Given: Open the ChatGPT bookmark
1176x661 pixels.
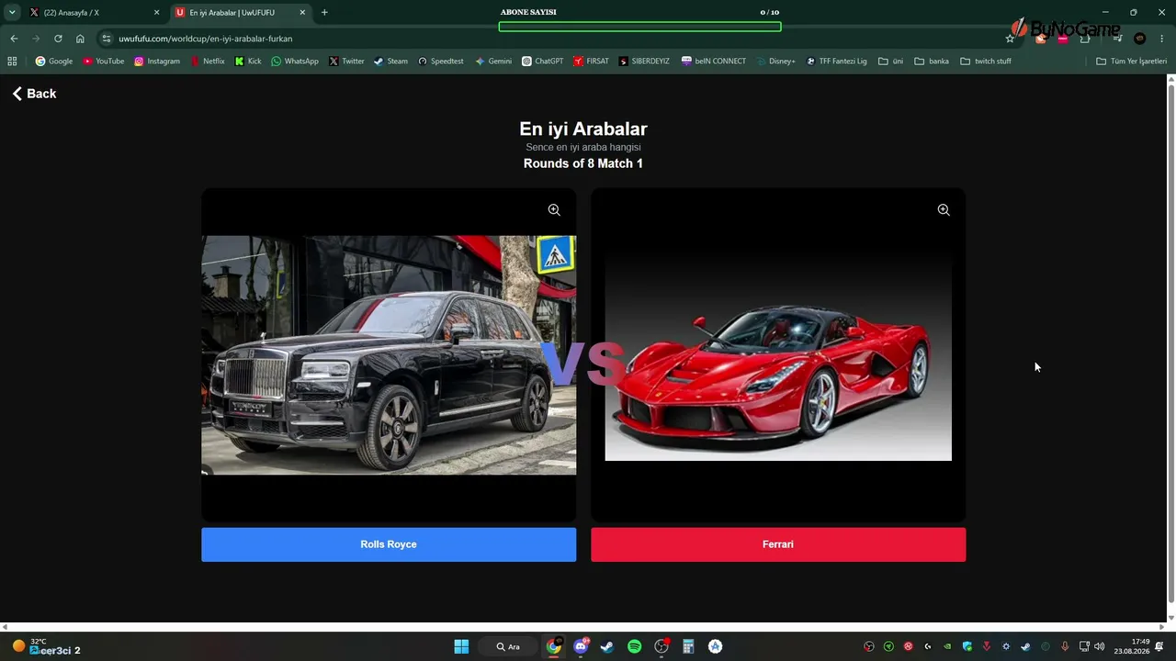Looking at the screenshot, I should 543,62.
